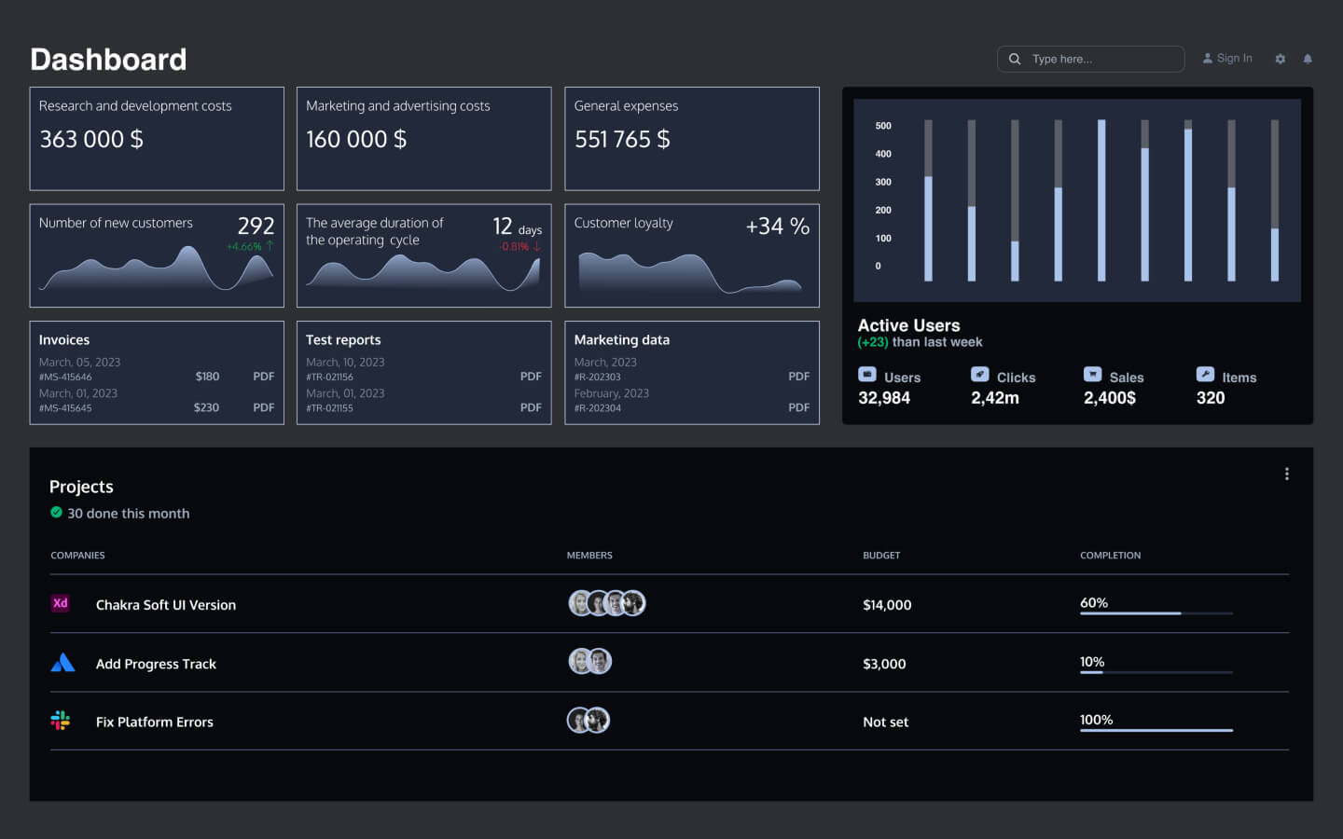The width and height of the screenshot is (1343, 839).
Task: Click the green check icon by 30 done
Action: tap(56, 513)
